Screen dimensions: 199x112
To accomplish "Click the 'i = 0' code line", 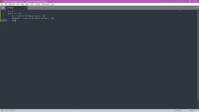I will (x=10, y=11).
